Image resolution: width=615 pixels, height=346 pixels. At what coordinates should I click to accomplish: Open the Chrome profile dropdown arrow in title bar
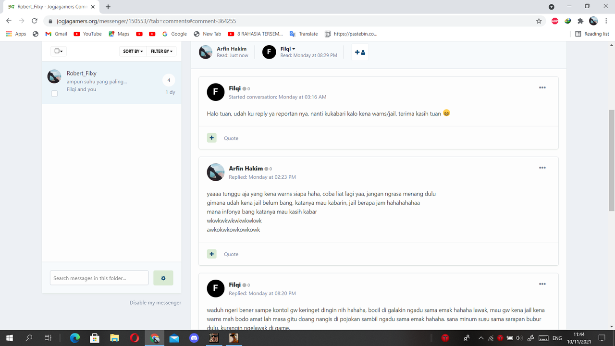tap(551, 7)
